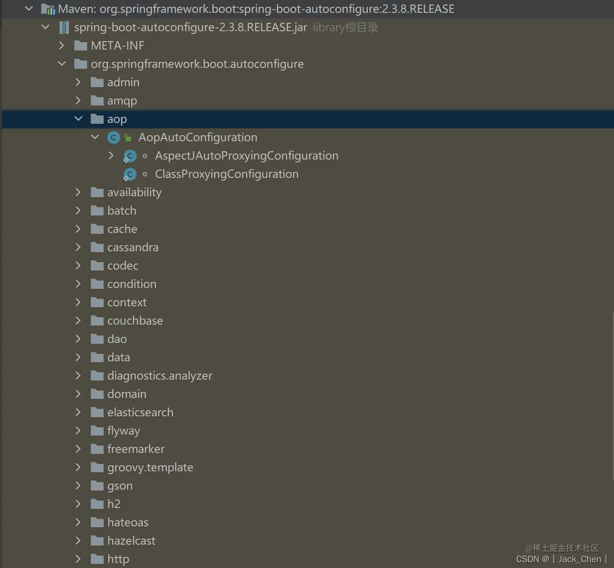Select the AspectJAutoProxyingConfiguration class name
The height and width of the screenshot is (568, 614).
click(247, 156)
